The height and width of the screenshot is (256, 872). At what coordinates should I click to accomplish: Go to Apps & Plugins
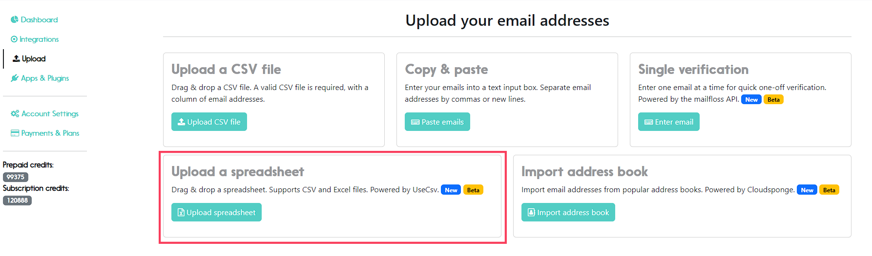pyautogui.click(x=40, y=78)
